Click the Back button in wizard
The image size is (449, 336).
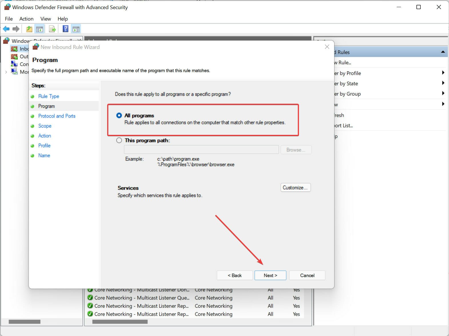coord(235,275)
